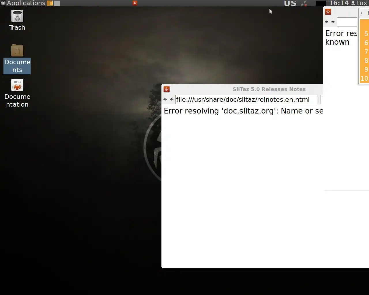
Task: Select day 8 in the calendar popup
Action: [x=366, y=60]
